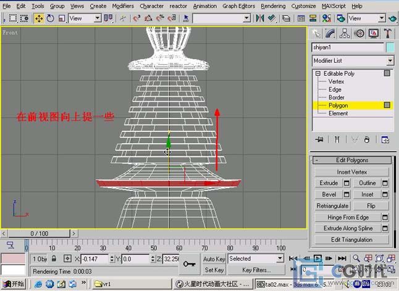This screenshot has height=291, width=399.
Task: Click the Align tool icon
Action: tap(272, 18)
